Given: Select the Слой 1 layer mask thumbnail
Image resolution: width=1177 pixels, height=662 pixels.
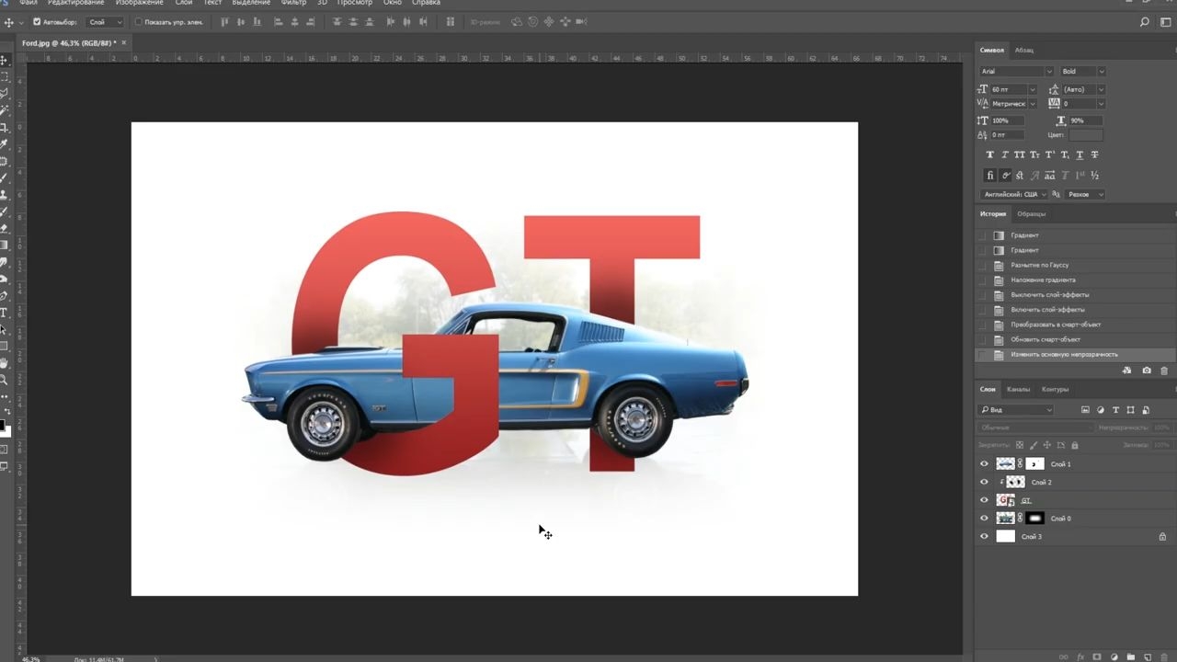Looking at the screenshot, I should coord(1035,464).
